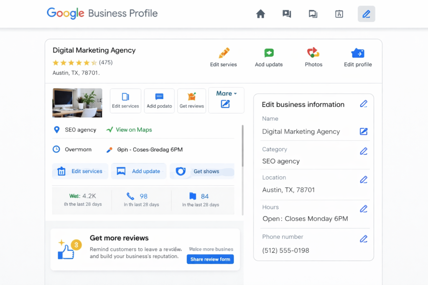Open the Photos section icon
Viewport: 428px width, 285px height.
coord(313,53)
